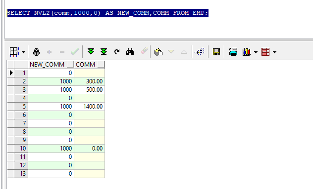The height and width of the screenshot is (189, 313).
Task: Click the delete record minus icon
Action: (x=62, y=52)
